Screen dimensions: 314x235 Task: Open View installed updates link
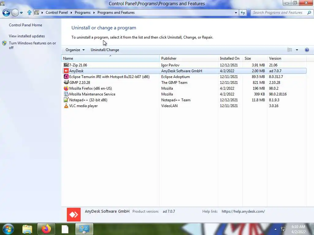coord(27,36)
